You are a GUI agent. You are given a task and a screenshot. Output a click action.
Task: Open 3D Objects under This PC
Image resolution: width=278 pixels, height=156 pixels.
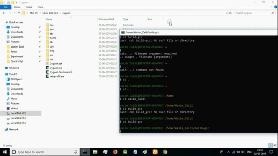(17, 79)
